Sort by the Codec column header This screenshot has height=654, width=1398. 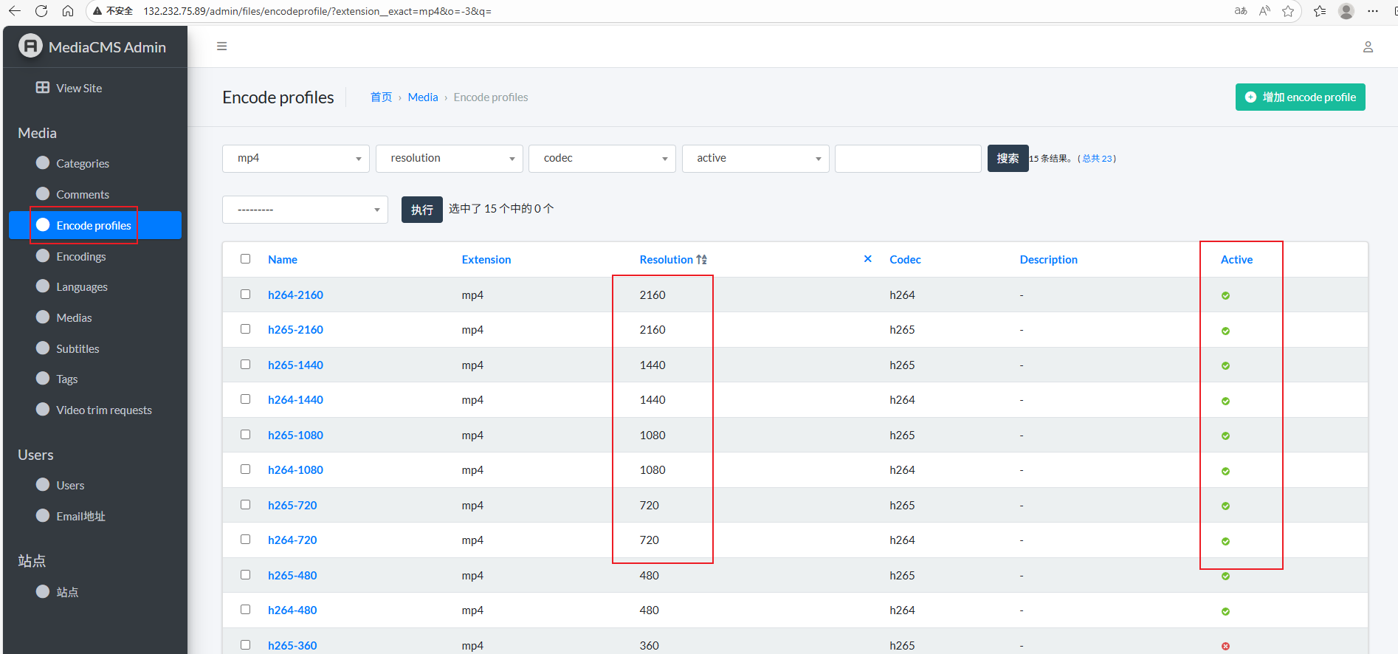[x=905, y=259]
